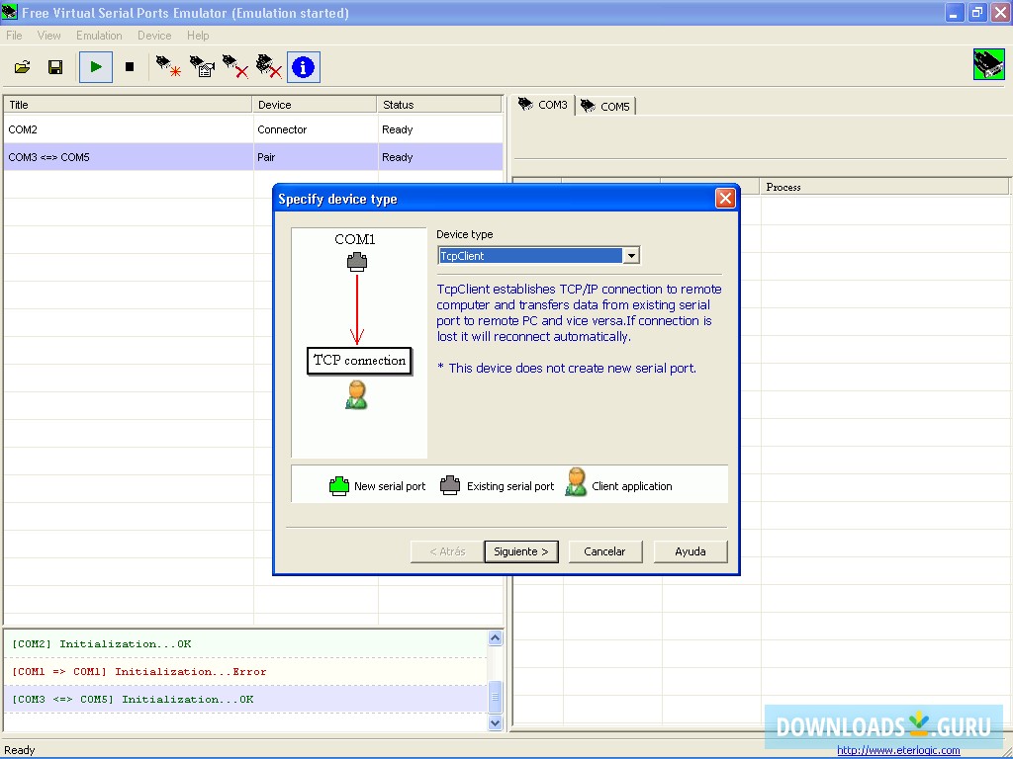Delete all devices using the toolbar icon

click(x=267, y=66)
